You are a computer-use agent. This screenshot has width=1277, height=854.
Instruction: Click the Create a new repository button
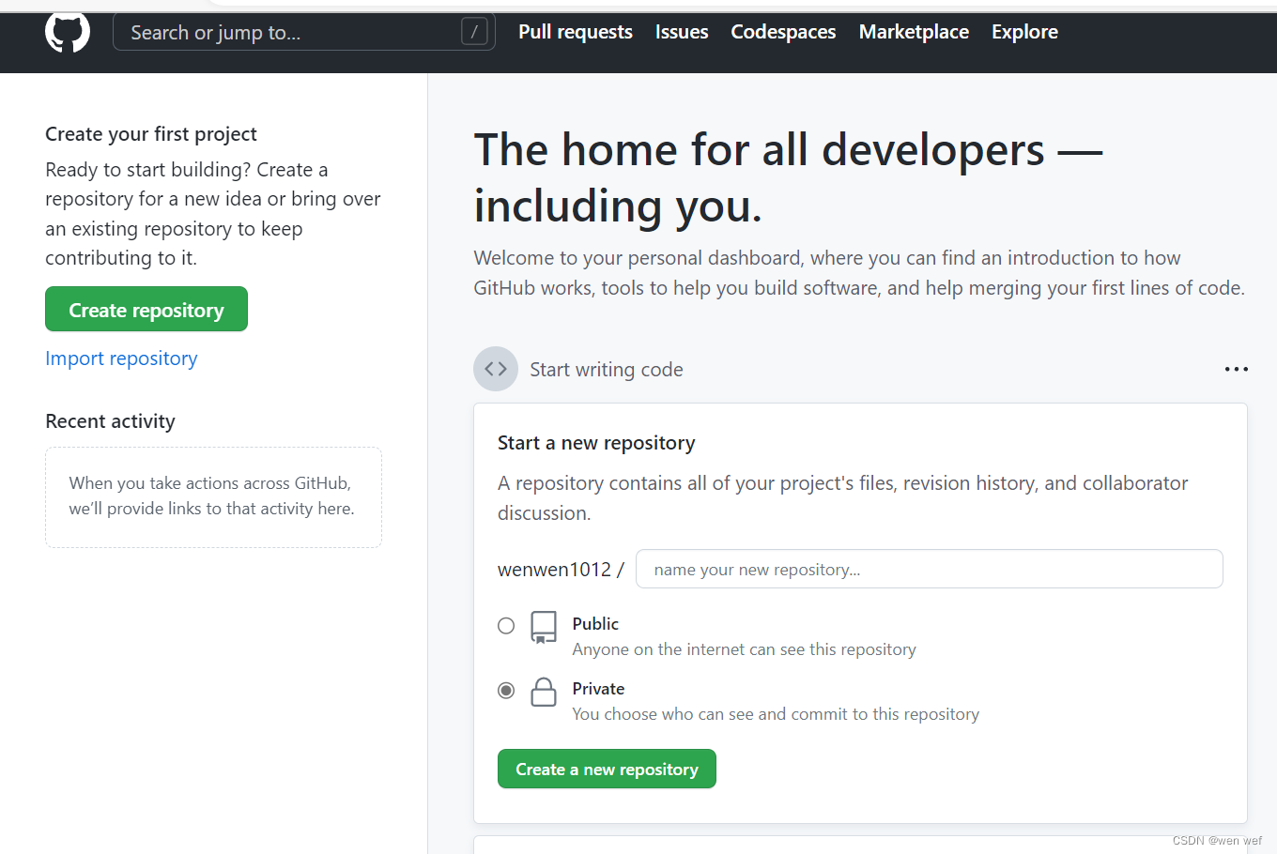click(x=607, y=769)
